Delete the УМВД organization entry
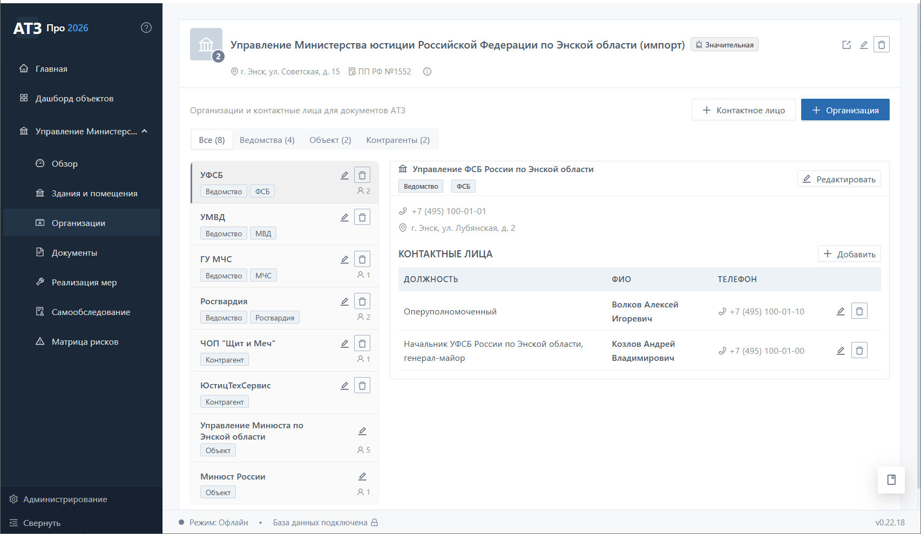 (x=362, y=217)
